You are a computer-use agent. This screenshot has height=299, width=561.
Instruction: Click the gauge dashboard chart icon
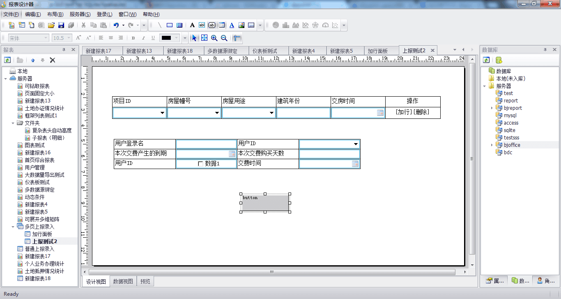[326, 25]
